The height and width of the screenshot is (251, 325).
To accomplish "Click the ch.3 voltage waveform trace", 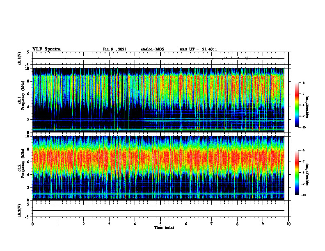I will point(158,210).
